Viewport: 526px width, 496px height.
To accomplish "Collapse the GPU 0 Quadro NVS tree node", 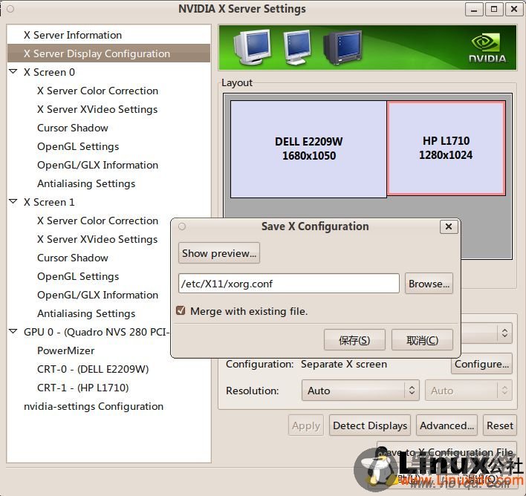I will (x=13, y=331).
